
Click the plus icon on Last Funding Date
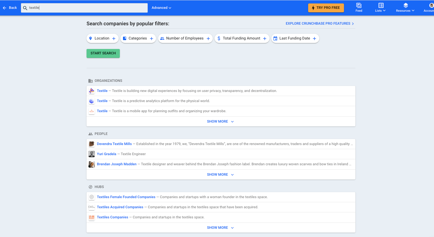coord(314,39)
